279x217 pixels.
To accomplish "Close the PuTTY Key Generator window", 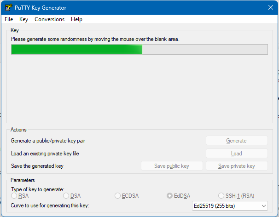I will [x=271, y=7].
